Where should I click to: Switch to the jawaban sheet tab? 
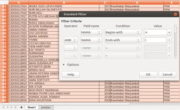click(x=46, y=107)
